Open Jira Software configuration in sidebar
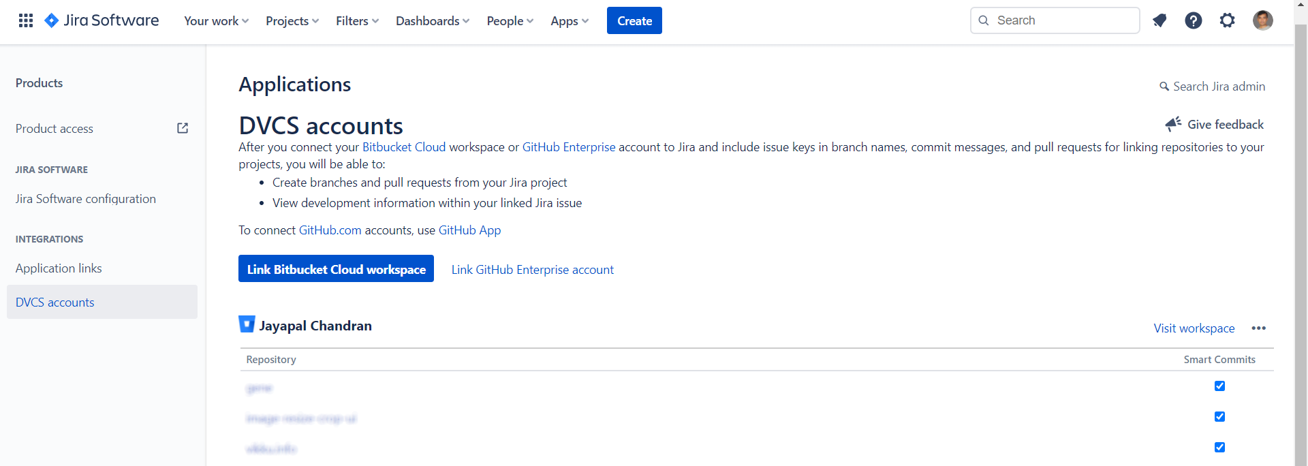Image resolution: width=1308 pixels, height=466 pixels. (x=86, y=199)
